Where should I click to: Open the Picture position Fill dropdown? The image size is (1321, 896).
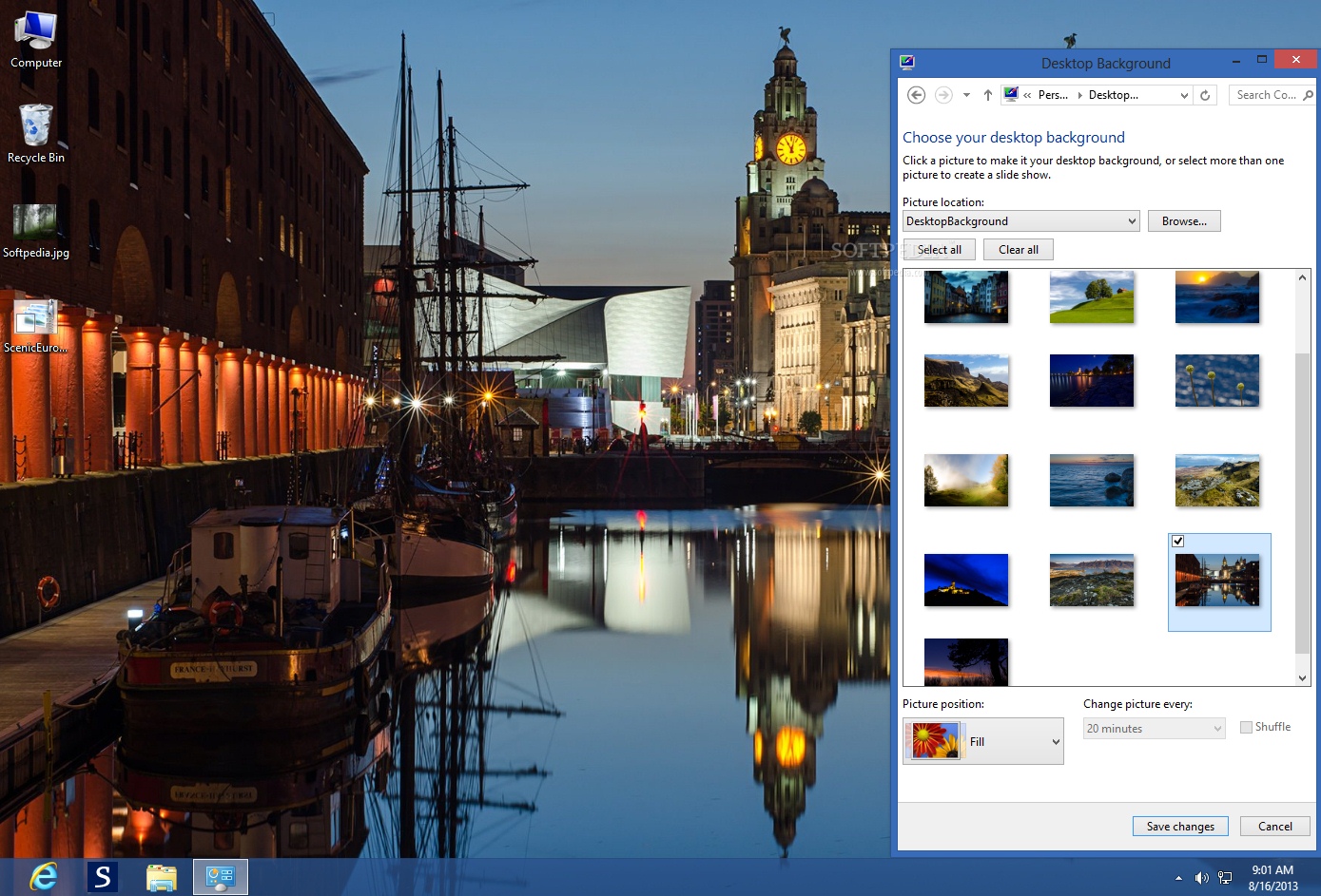click(x=983, y=741)
